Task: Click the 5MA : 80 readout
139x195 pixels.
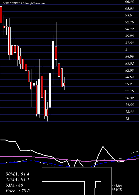Action: tap(14, 185)
